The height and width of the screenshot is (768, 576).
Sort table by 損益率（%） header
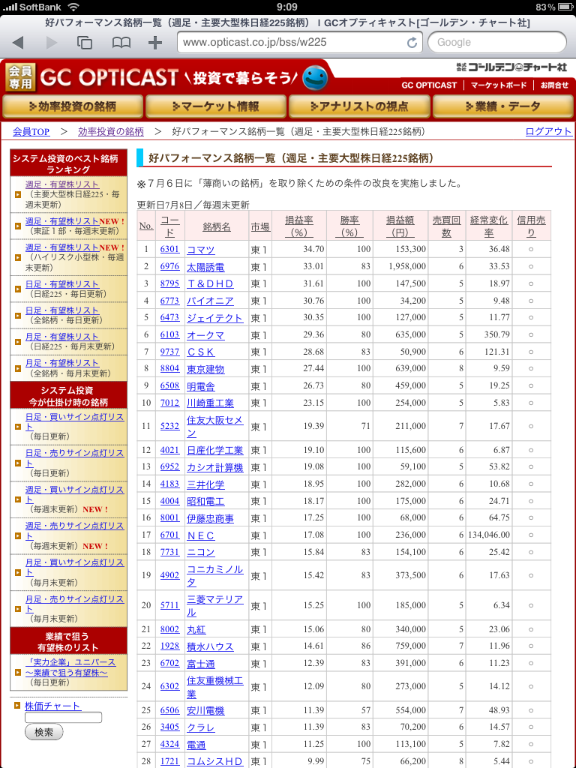(298, 226)
